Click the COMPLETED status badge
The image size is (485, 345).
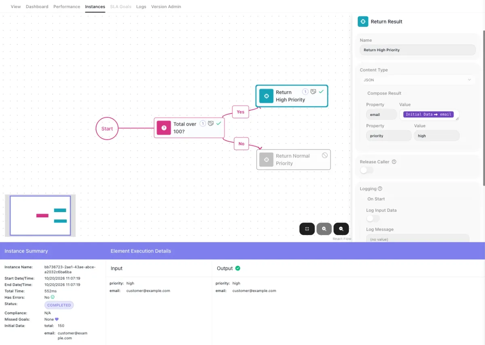(x=59, y=305)
